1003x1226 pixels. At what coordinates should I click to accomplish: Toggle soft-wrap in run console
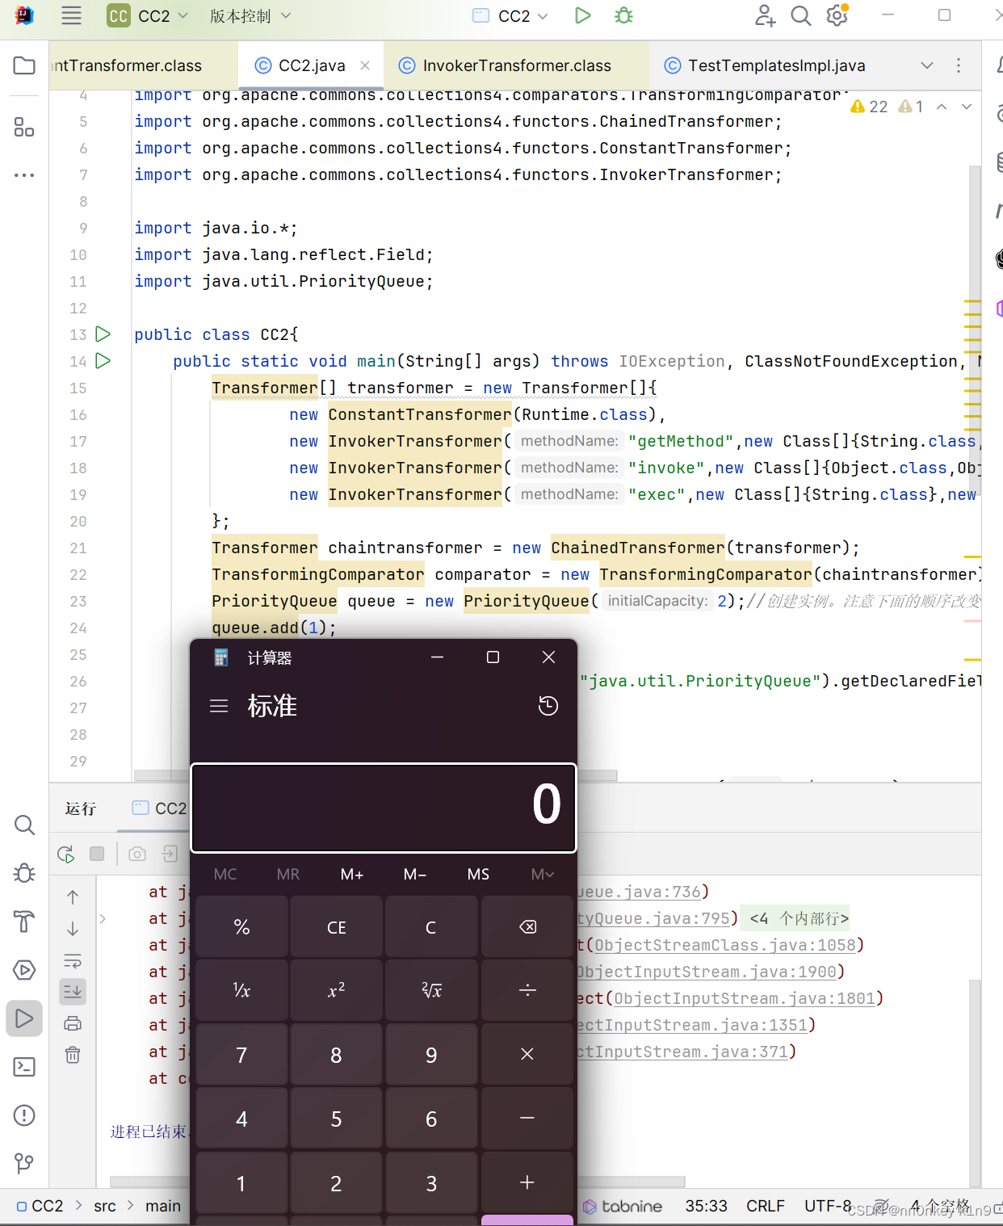click(x=73, y=960)
